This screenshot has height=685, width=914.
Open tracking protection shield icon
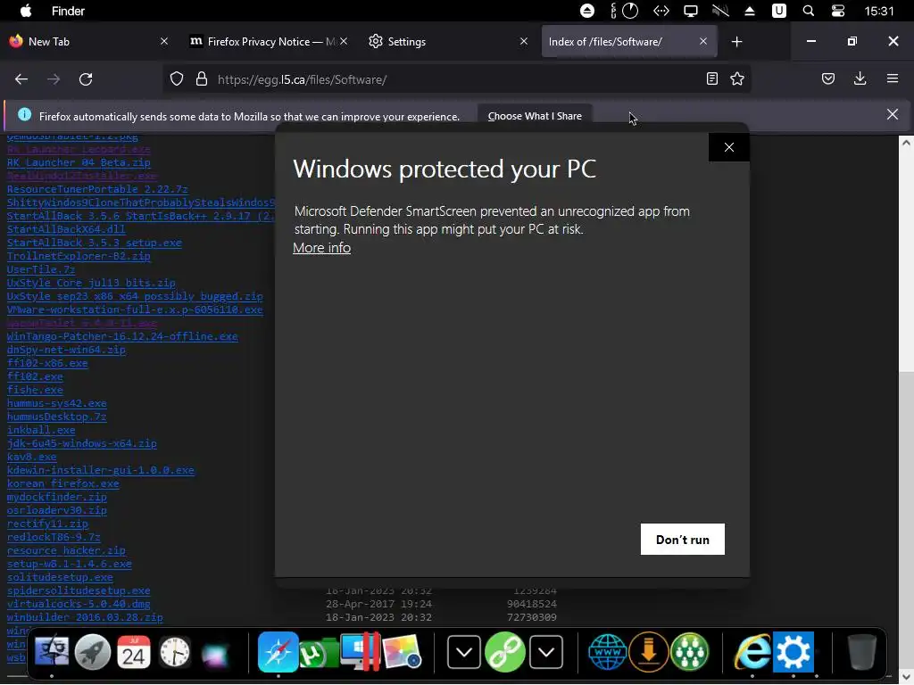[x=177, y=79]
